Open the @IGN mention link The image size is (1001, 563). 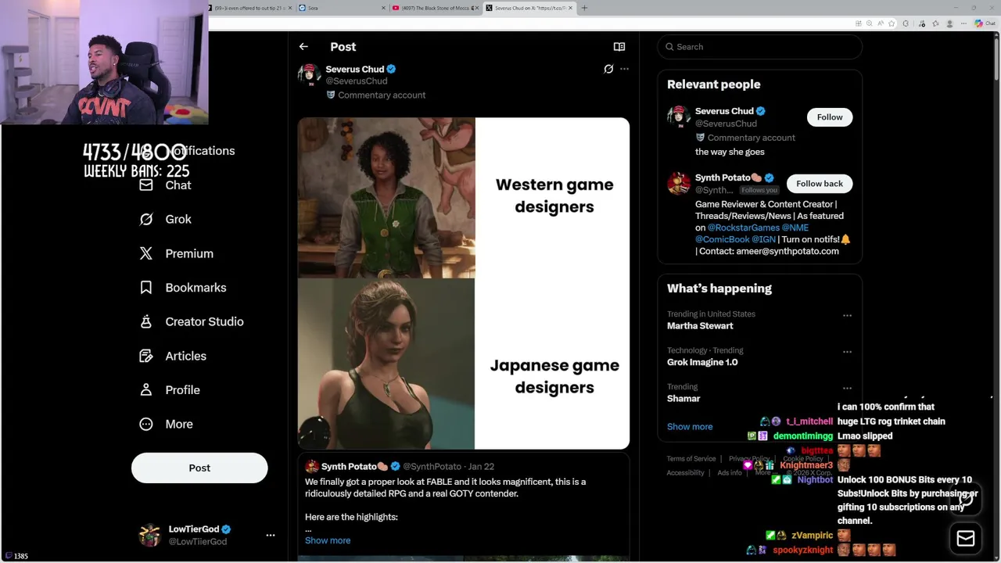(764, 239)
